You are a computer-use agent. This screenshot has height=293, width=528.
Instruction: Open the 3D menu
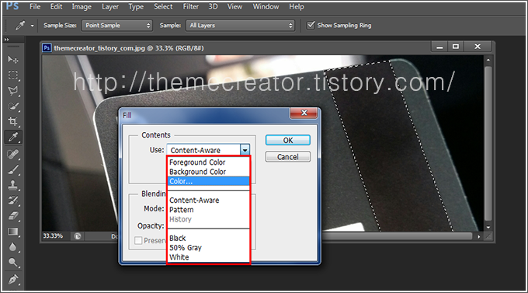[213, 7]
